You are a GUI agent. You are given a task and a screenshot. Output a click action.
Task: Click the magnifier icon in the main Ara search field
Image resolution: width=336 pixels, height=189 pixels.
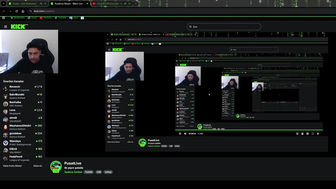pyautogui.click(x=190, y=27)
